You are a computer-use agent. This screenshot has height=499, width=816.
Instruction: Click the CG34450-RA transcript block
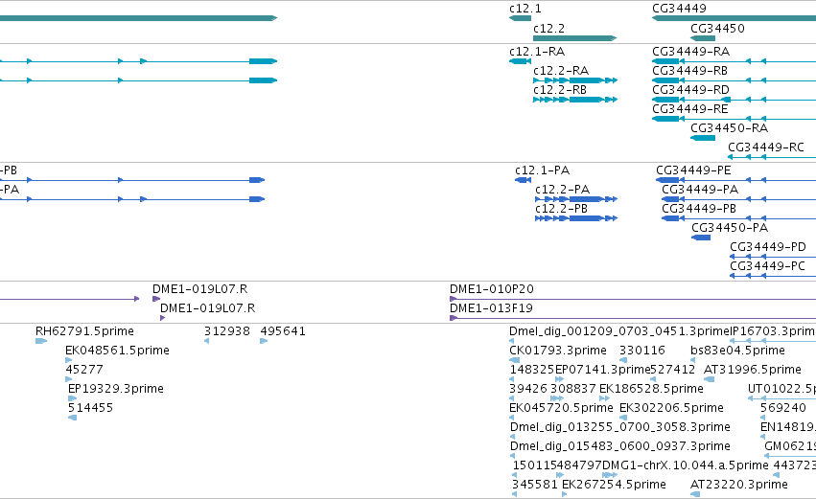(703, 138)
